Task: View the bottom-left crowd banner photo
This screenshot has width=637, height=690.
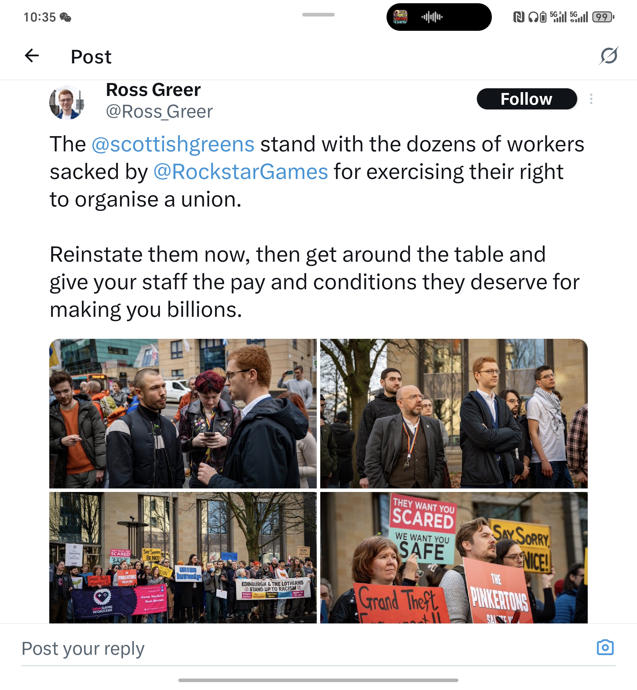Action: [x=183, y=557]
